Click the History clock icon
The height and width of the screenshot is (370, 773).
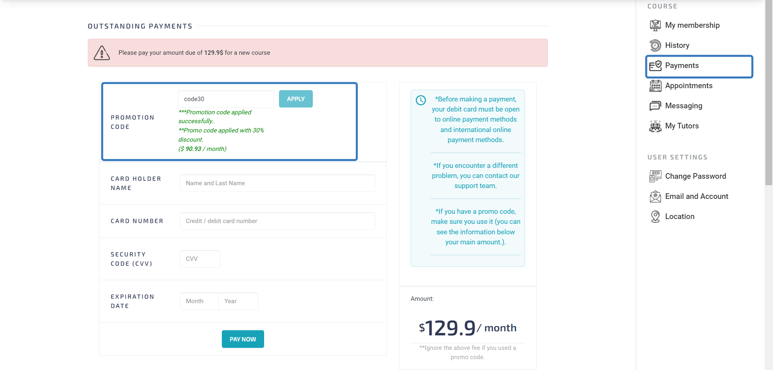pyautogui.click(x=655, y=45)
